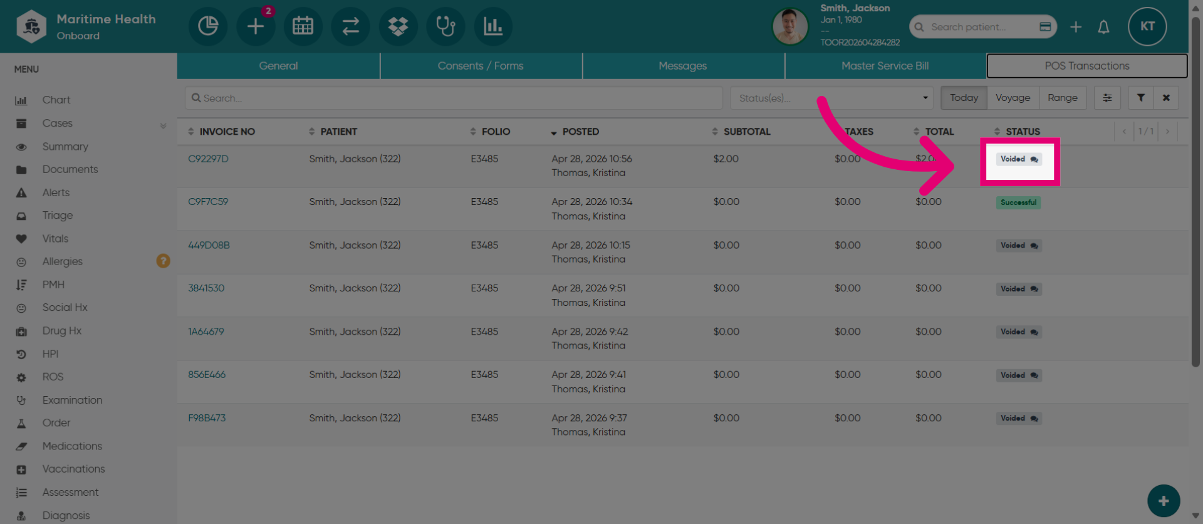
Task: Switch to the POS Transactions tab
Action: [1087, 66]
